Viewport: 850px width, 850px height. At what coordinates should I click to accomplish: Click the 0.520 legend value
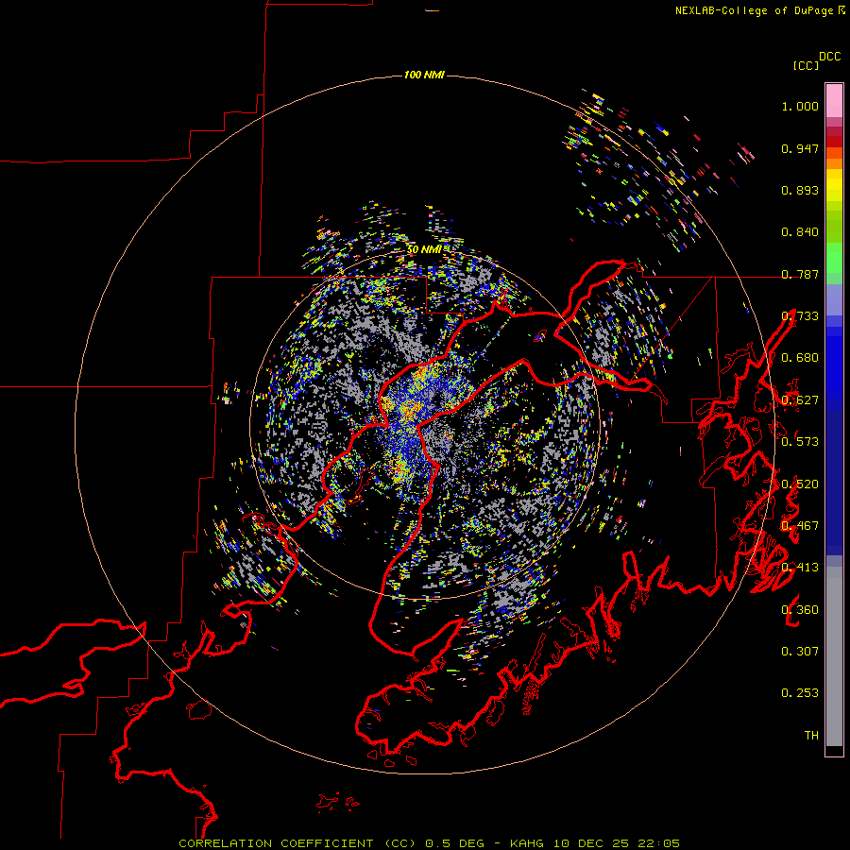800,484
